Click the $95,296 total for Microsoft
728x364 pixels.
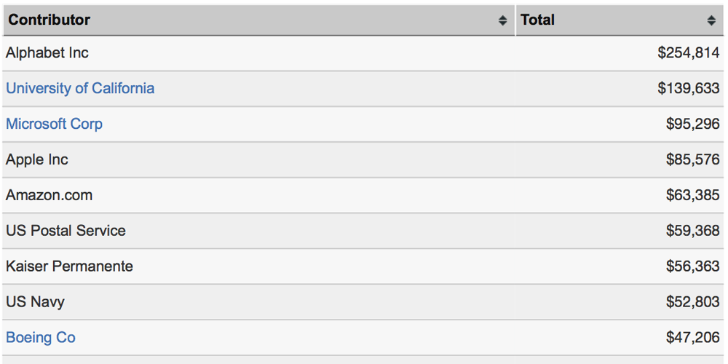pos(692,124)
